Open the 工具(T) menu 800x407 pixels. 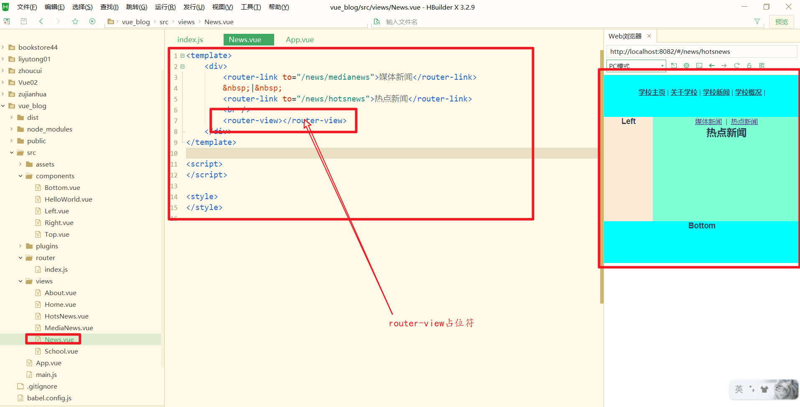pyautogui.click(x=251, y=7)
